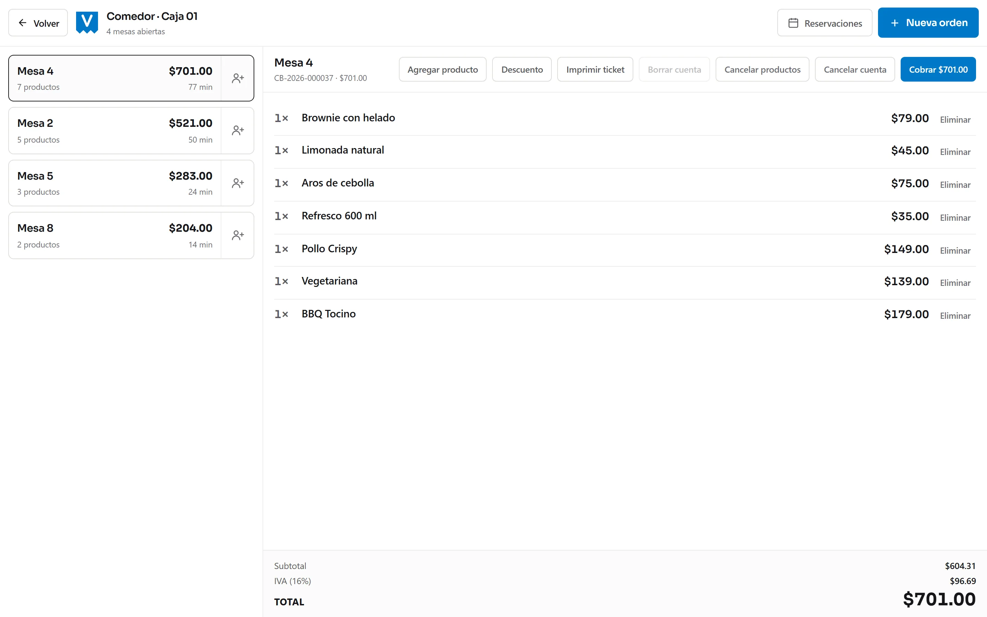Apply a Descuento to the order

point(522,69)
